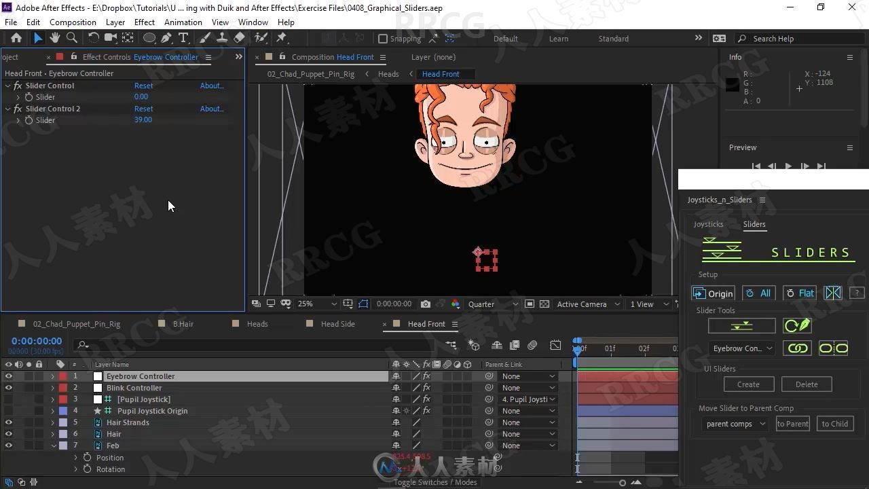Toggle the transparency grid button
This screenshot has height=489, width=869.
544,304
